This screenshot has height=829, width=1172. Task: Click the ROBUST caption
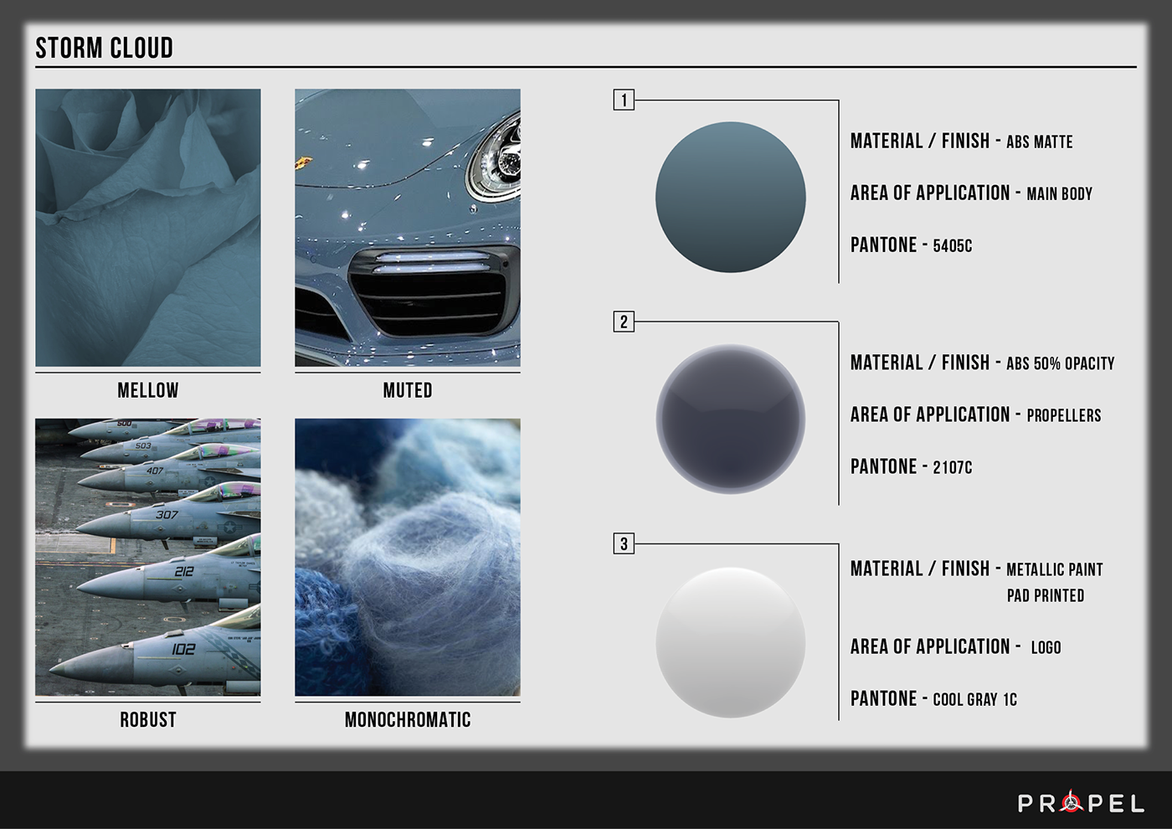pos(148,720)
